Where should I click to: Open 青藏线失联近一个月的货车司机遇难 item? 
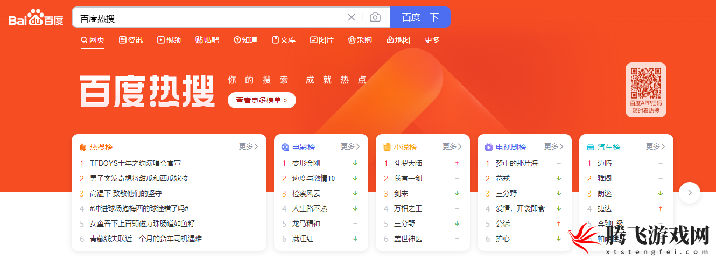pyautogui.click(x=146, y=239)
